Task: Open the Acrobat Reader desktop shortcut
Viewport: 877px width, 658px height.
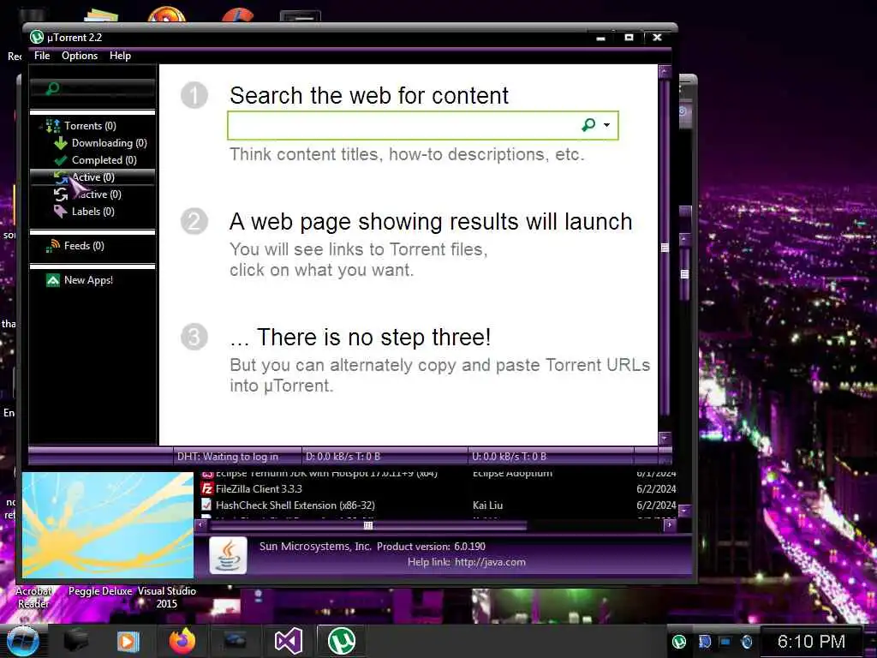Action: click(x=33, y=597)
